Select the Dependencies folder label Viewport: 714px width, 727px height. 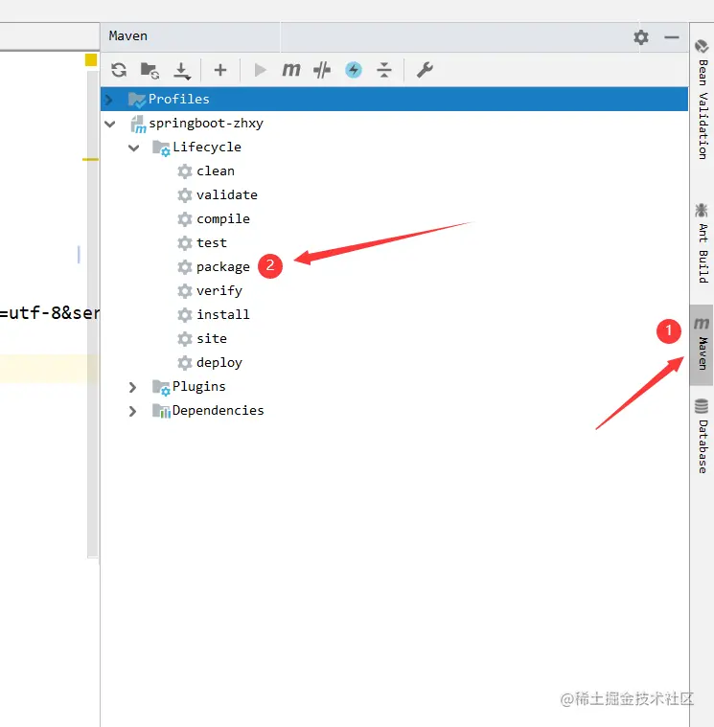point(219,410)
